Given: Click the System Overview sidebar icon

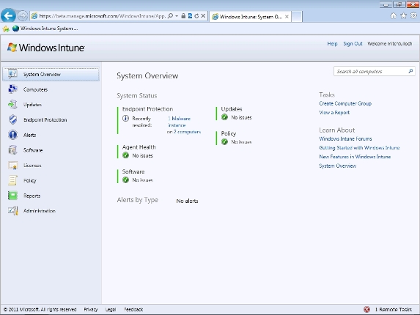Looking at the screenshot, I should click(12, 74).
